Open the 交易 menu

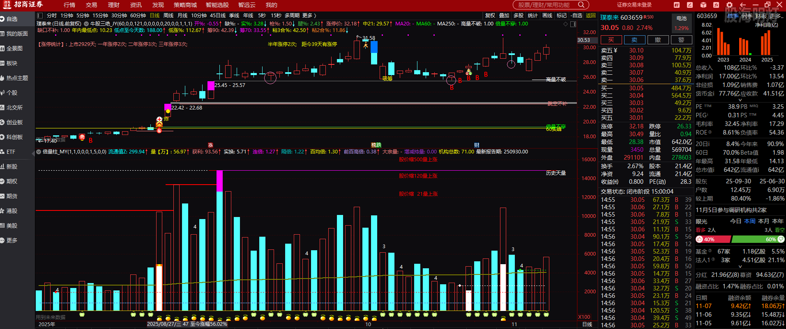91,5
